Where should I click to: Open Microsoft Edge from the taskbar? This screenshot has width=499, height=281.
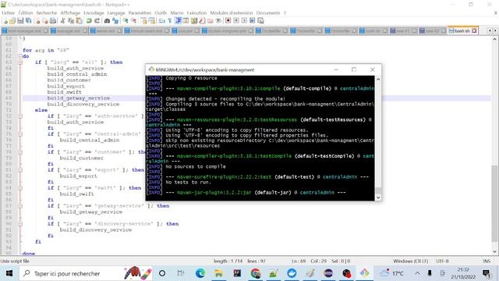[200, 273]
